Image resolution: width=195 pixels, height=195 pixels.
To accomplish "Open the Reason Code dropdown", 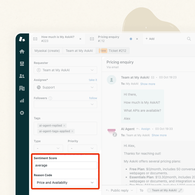I will (x=66, y=183).
